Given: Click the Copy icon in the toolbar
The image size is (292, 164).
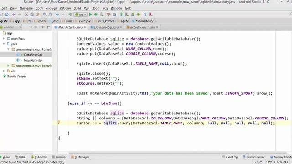Looking at the screenshot, I should [32, 15].
